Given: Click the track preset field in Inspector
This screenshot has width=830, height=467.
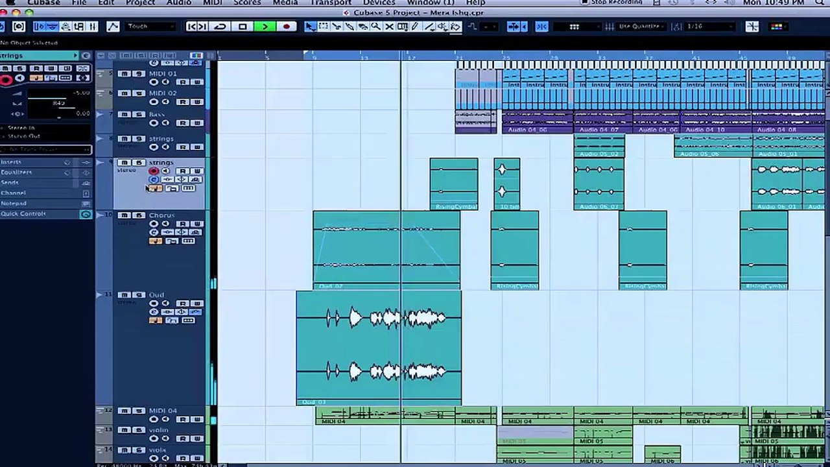Looking at the screenshot, I should click(x=47, y=149).
